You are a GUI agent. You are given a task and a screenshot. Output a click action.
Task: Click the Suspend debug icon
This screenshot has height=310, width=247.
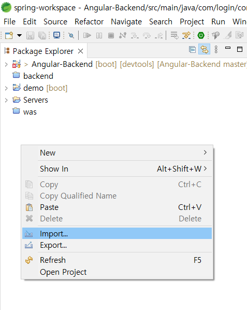pos(99,36)
